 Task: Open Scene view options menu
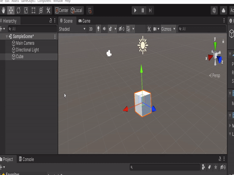pos(224,20)
